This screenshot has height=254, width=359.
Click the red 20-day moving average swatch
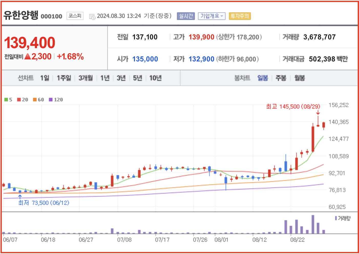coord(19,100)
